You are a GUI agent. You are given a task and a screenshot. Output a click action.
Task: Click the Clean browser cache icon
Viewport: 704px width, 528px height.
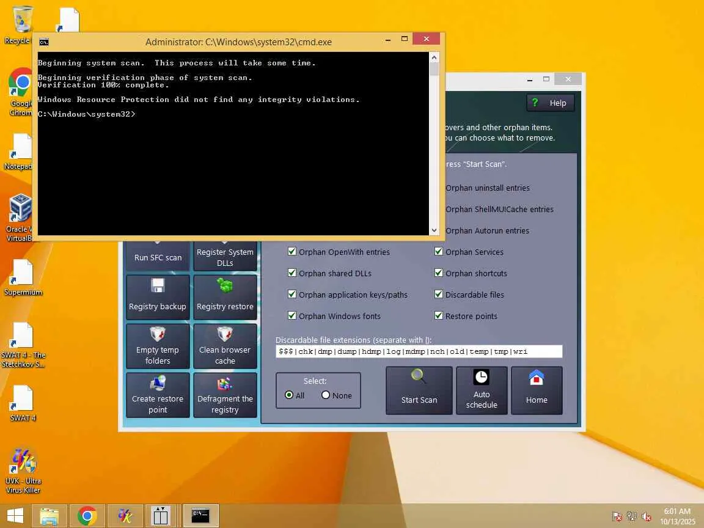[x=225, y=334]
